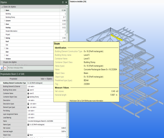Image resolution: width=164 pixels, height=138 pixels.
Task: Click the Propiedad column header
Action: coord(13,79)
